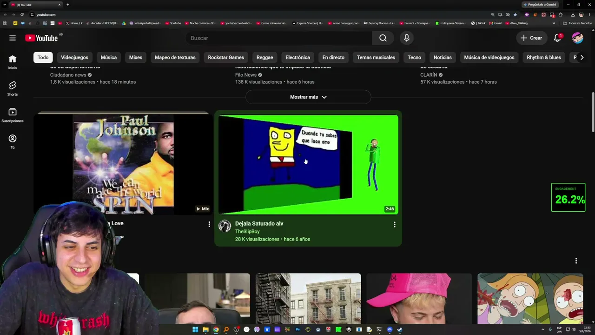
Task: Click the Crear button
Action: (531, 38)
